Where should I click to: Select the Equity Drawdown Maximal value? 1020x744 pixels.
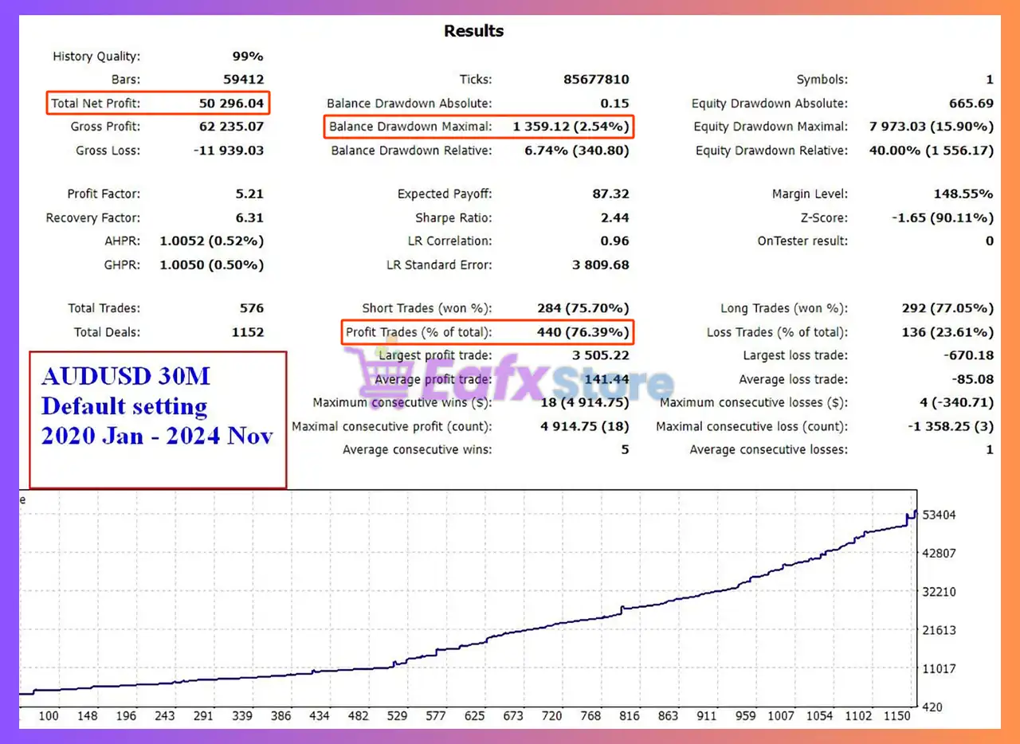pyautogui.click(x=931, y=127)
